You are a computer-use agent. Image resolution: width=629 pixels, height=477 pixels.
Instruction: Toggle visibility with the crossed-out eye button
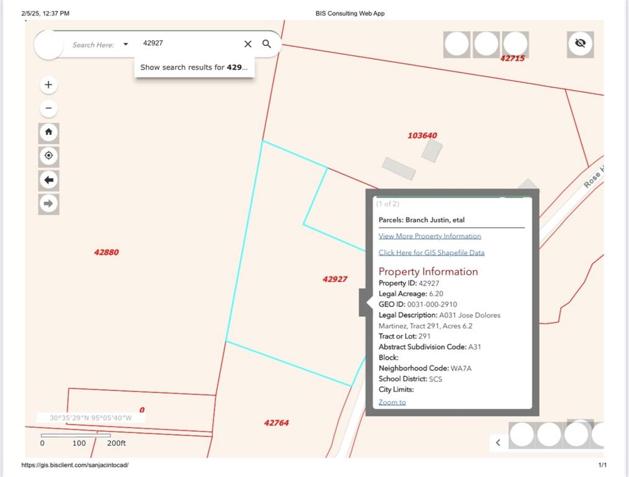click(x=580, y=43)
